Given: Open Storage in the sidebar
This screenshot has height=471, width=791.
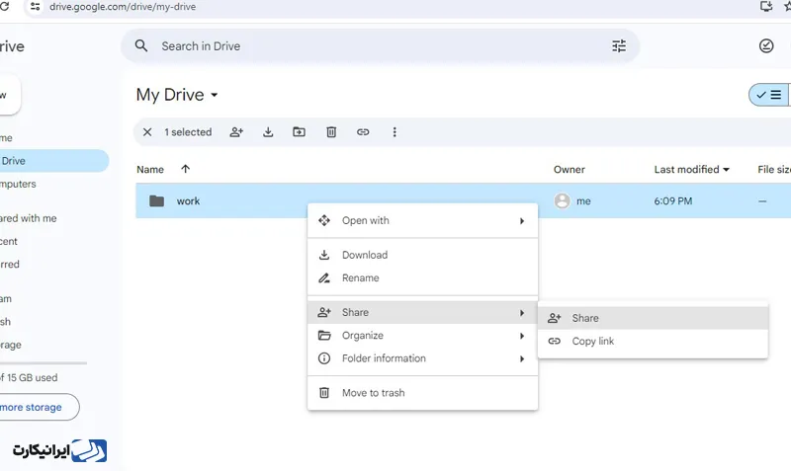Looking at the screenshot, I should [x=11, y=345].
